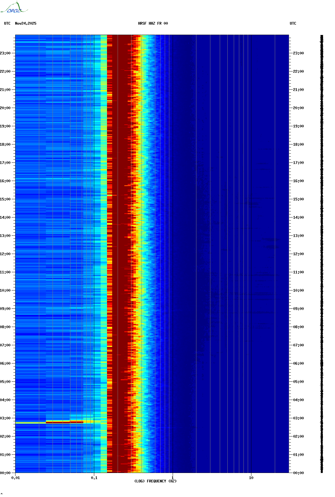Click the right axis '12:00' time label

point(299,254)
